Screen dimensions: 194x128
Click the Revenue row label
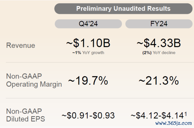click(x=21, y=45)
